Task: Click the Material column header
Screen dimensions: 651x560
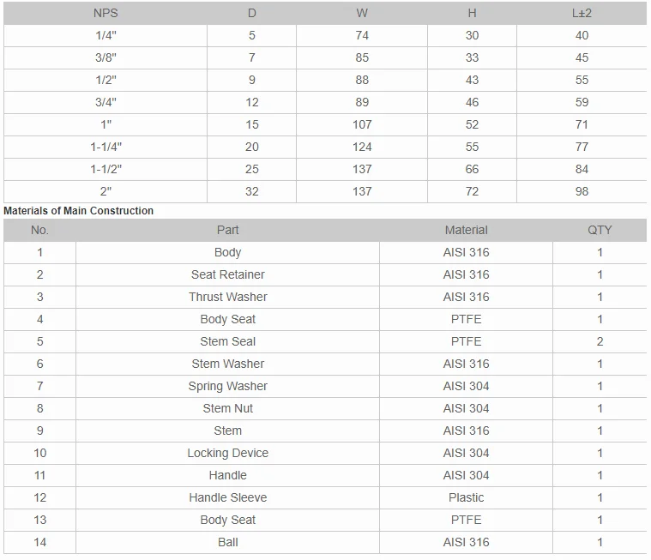Action: point(466,230)
